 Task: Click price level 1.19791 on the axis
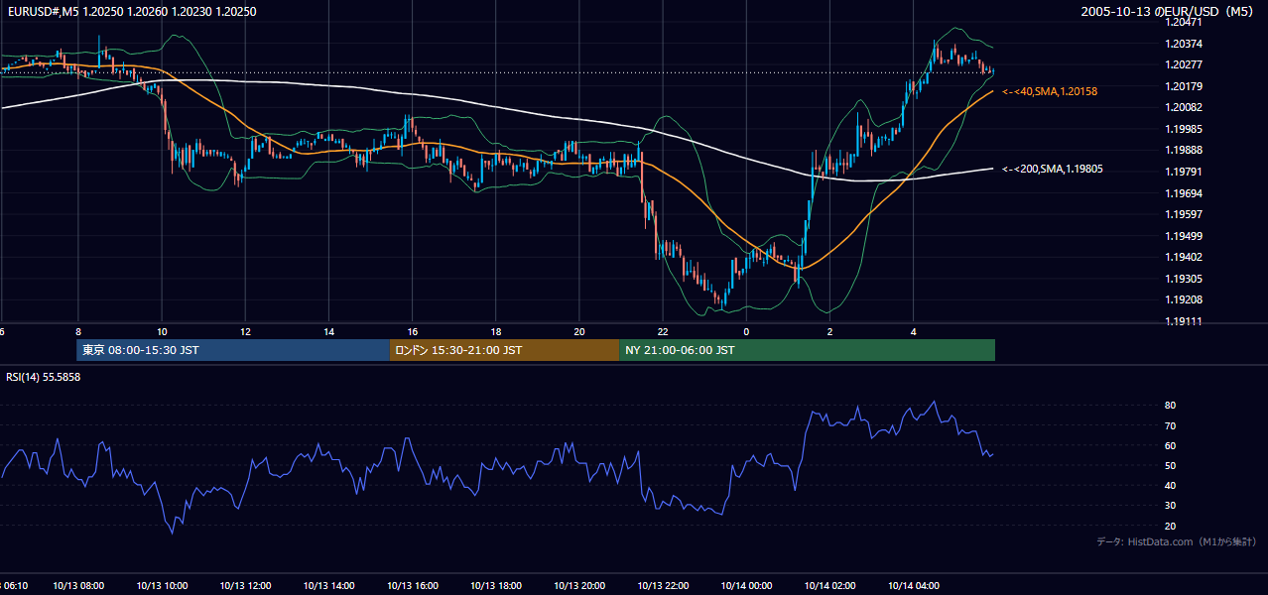1184,172
